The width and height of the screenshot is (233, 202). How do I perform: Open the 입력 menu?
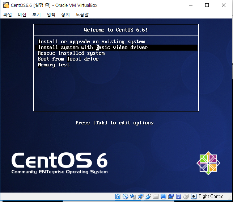(51, 15)
